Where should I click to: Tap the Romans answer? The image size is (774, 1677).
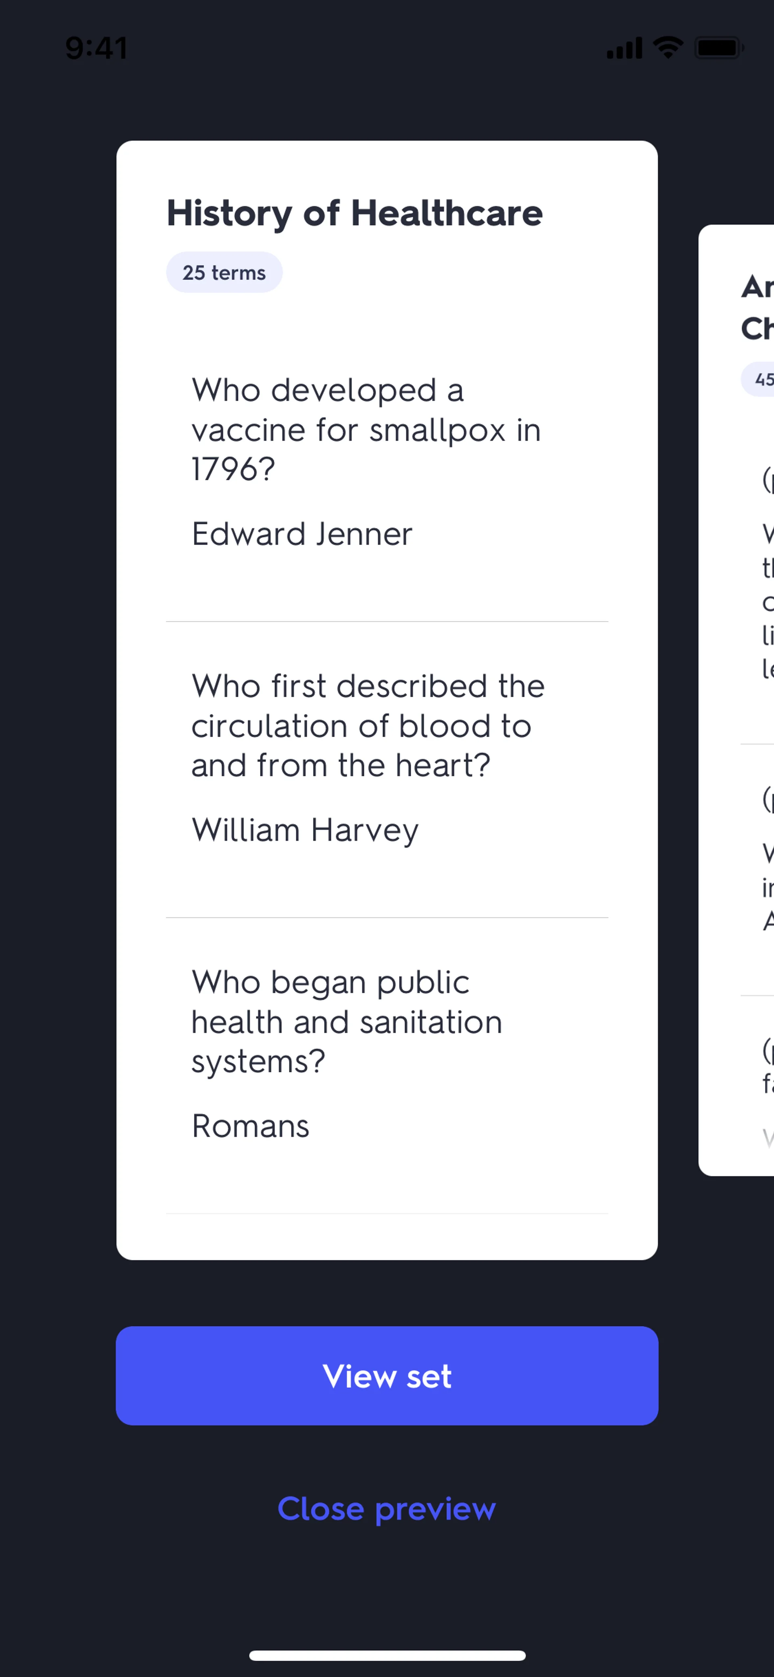250,1126
